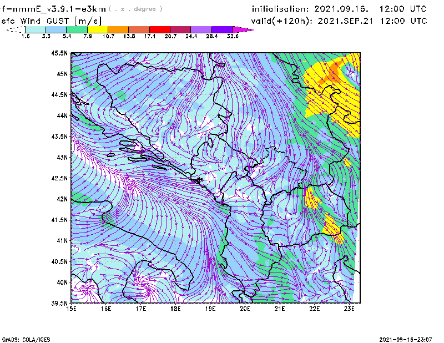Click the 'GrADS: COLA/IGES' credit text
The image size is (444, 343).
click(26, 340)
